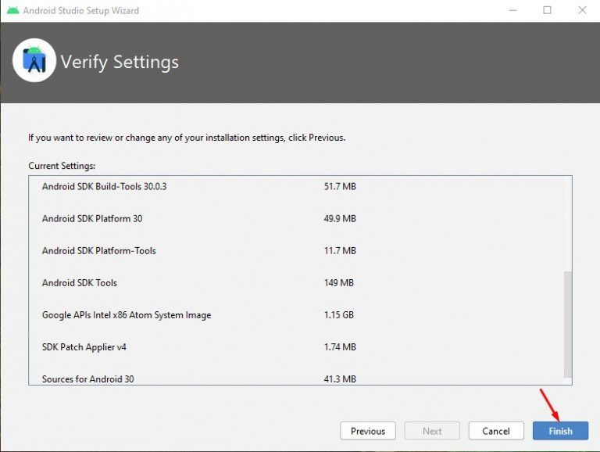The image size is (600, 452).
Task: Click the 149 MB size value
Action: (338, 283)
